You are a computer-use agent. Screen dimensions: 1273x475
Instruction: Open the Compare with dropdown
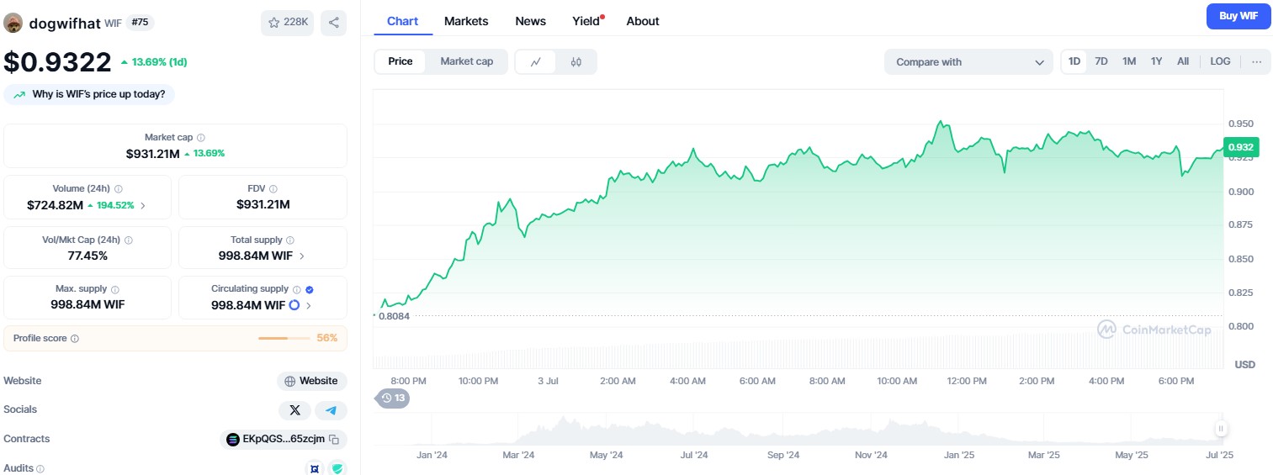[968, 61]
